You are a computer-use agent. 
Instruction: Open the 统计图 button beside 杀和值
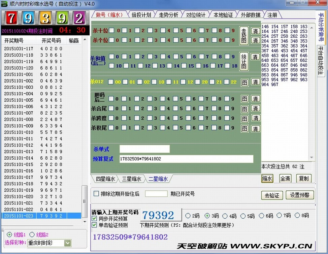(244, 61)
